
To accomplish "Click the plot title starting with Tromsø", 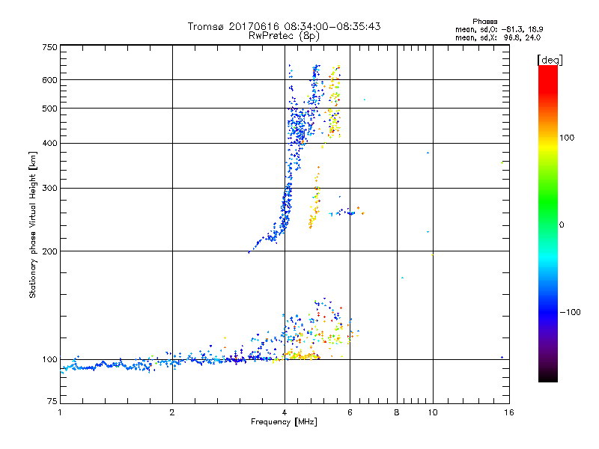I will 284,26.
